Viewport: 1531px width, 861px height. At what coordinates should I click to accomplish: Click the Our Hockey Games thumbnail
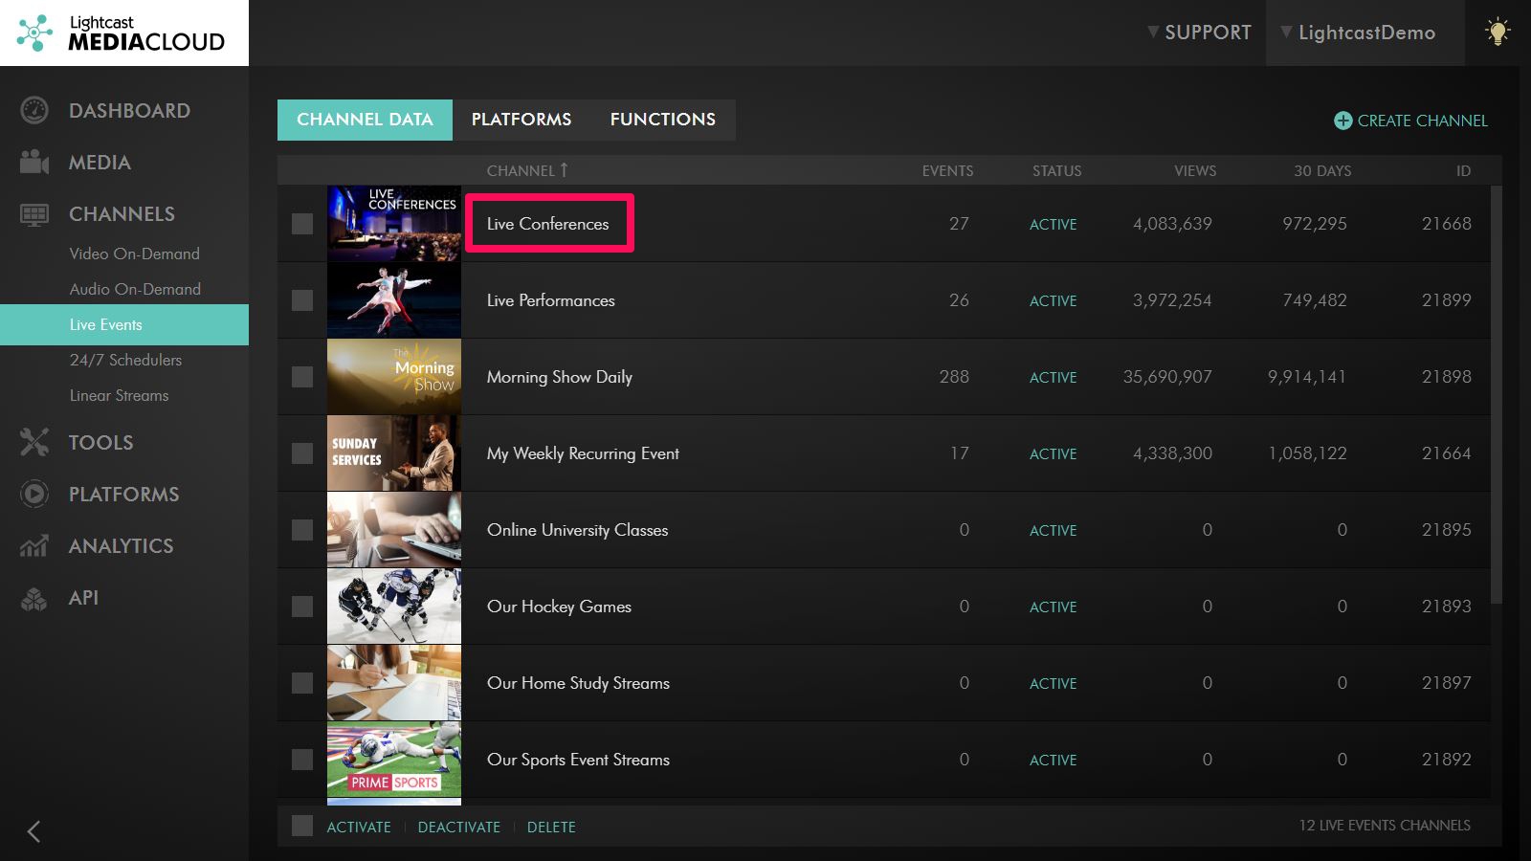(x=393, y=607)
